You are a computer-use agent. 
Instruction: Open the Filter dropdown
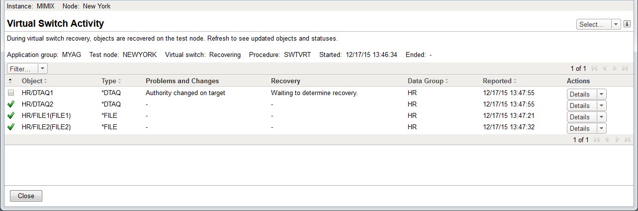(x=27, y=69)
